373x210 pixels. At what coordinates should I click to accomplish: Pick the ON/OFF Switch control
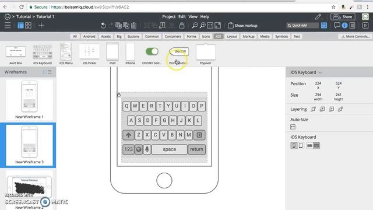pyautogui.click(x=152, y=54)
